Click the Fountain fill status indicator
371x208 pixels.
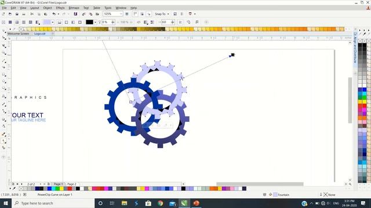(282, 195)
